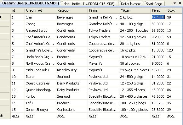Screen dimensions: 183x125
Task: Select the 2 kg box quantity cell
Action: [135, 17]
